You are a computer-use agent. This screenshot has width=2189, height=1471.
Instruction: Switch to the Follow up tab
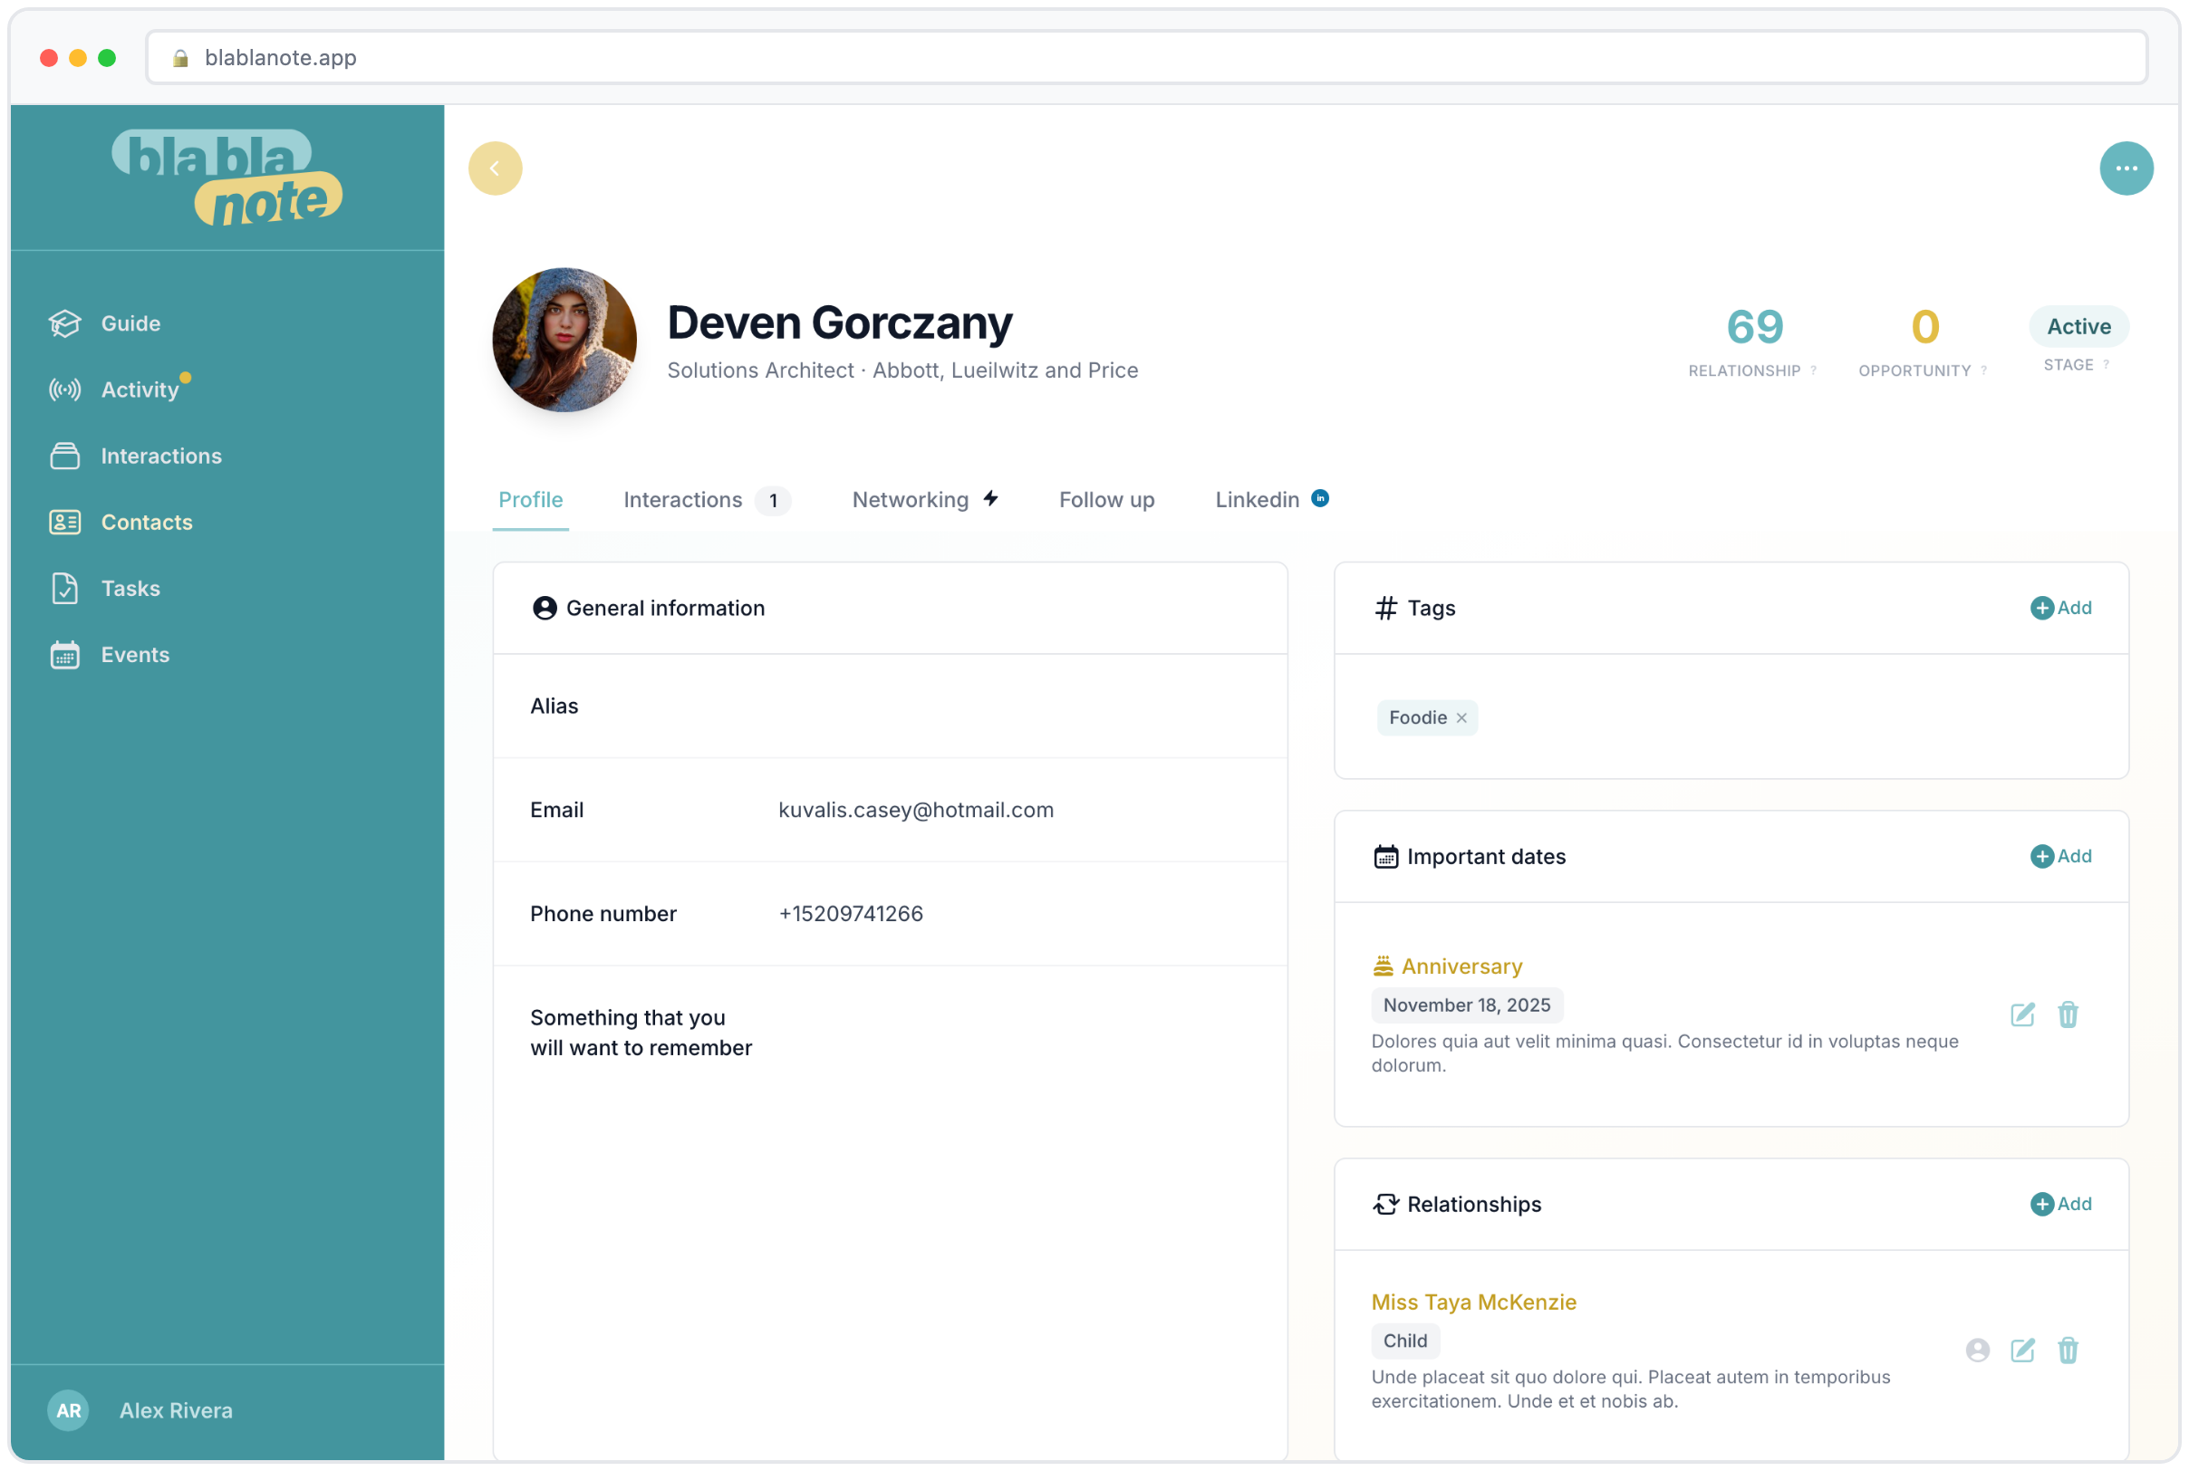point(1106,500)
